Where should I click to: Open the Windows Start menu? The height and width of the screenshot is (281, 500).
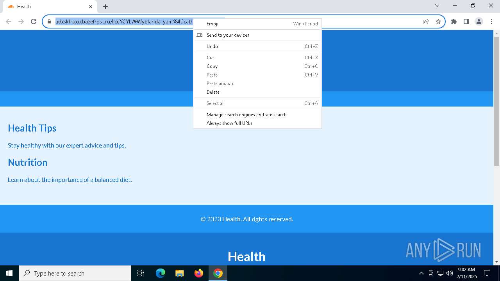point(9,273)
